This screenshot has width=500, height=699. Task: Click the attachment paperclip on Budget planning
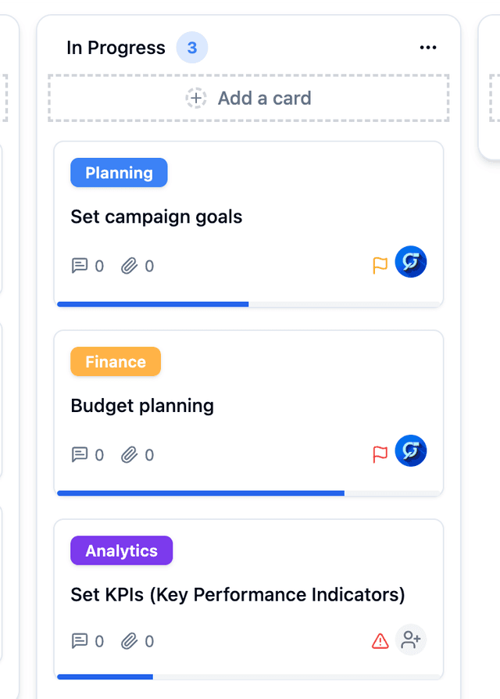[129, 455]
